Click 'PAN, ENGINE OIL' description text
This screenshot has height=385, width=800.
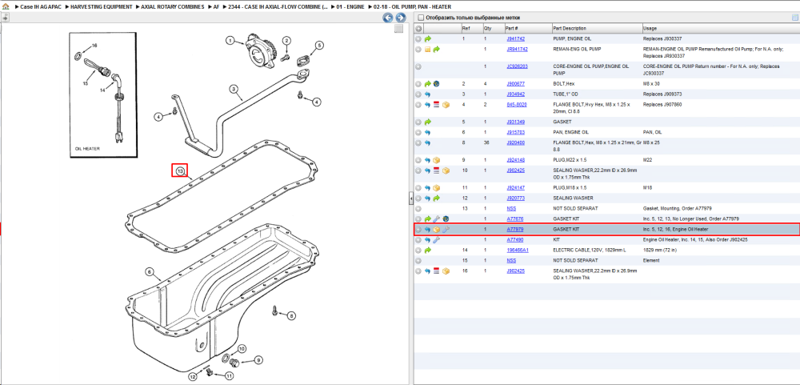570,133
